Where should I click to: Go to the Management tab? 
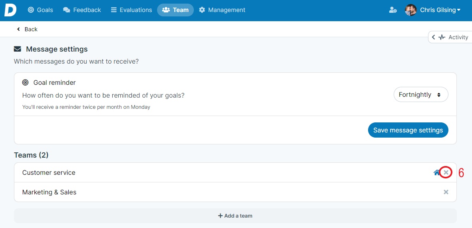pos(222,10)
